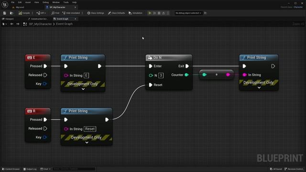306x172 pixels.
Task: Close the Event Graph tab
Action: [76, 19]
